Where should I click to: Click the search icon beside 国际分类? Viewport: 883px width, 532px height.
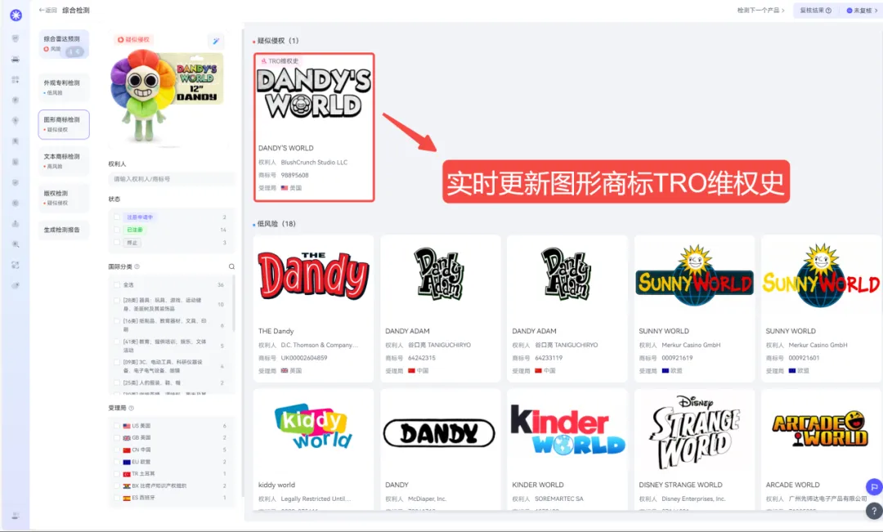click(x=231, y=267)
